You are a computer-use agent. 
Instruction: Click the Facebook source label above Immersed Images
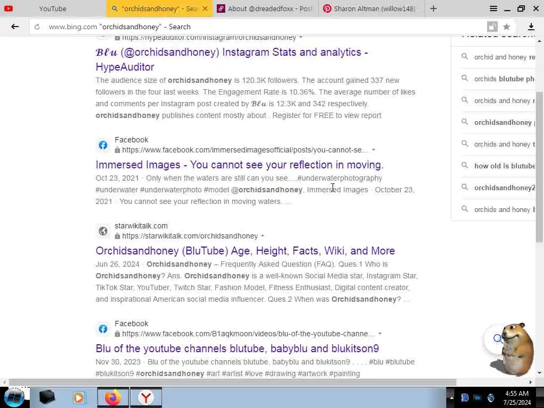pyautogui.click(x=131, y=140)
